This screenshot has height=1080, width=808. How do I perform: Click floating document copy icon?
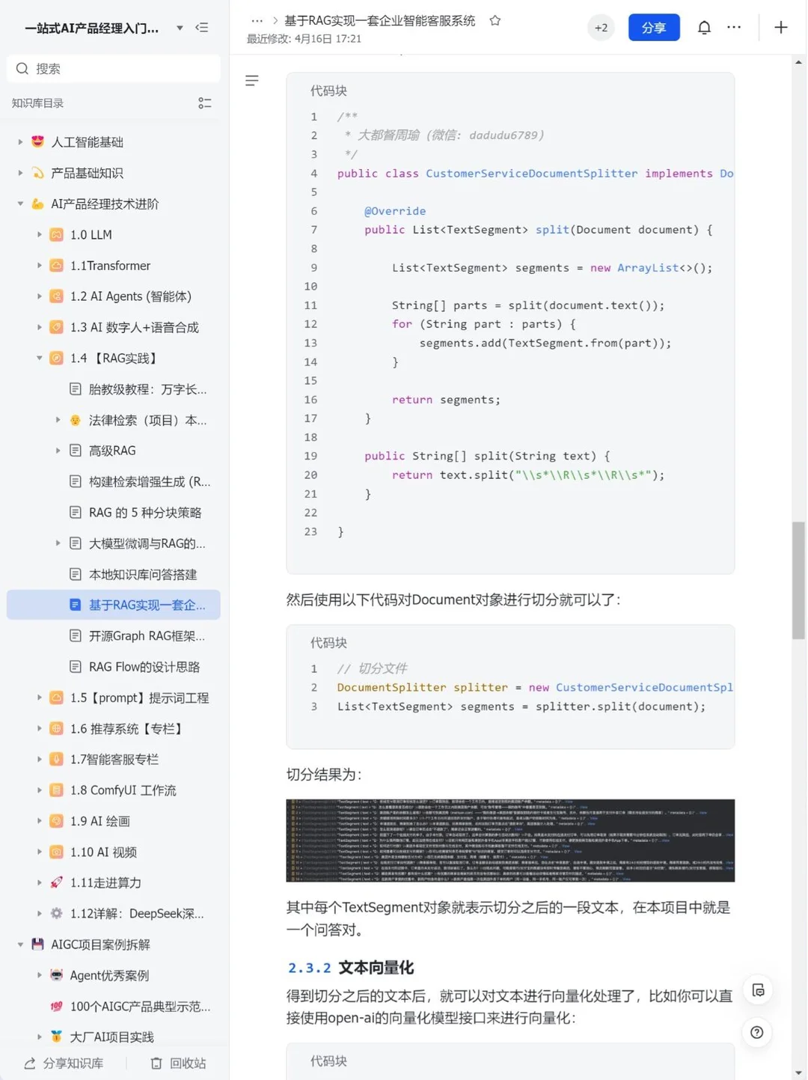tap(758, 990)
